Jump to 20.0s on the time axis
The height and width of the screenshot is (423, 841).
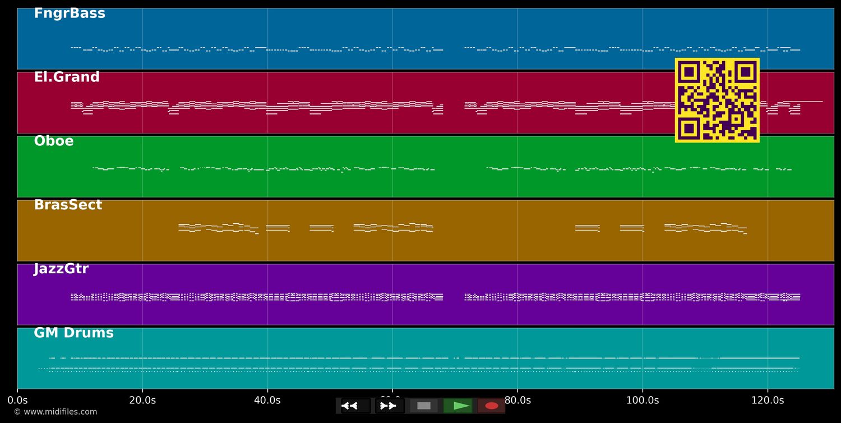click(142, 401)
